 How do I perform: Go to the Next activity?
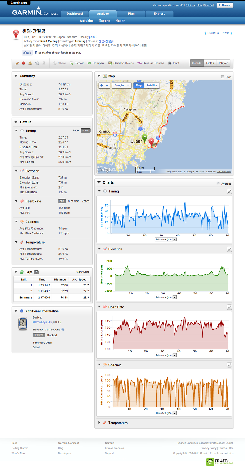227,33
